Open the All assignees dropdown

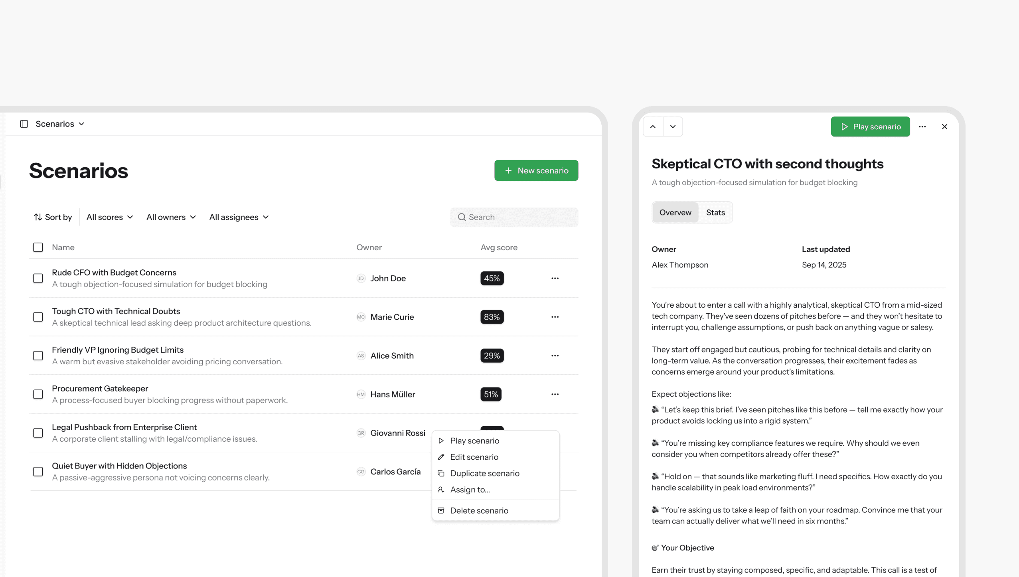(x=239, y=217)
